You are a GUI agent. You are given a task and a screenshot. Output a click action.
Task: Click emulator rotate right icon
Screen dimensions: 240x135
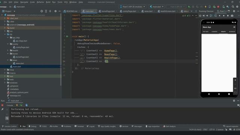(x=215, y=16)
